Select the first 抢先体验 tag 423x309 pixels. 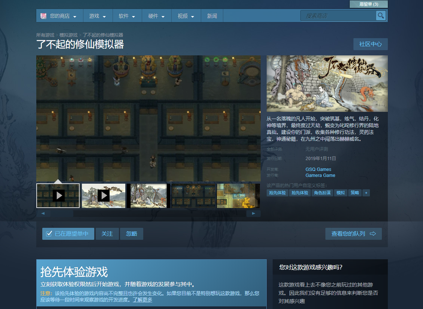[x=277, y=193]
